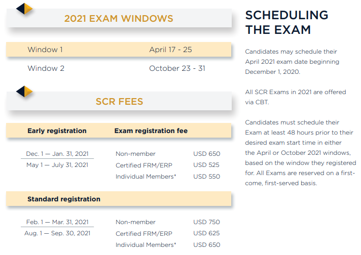Click the paragraph mentioning exams offered via CBT
The image size is (361, 255).
pyautogui.click(x=296, y=97)
